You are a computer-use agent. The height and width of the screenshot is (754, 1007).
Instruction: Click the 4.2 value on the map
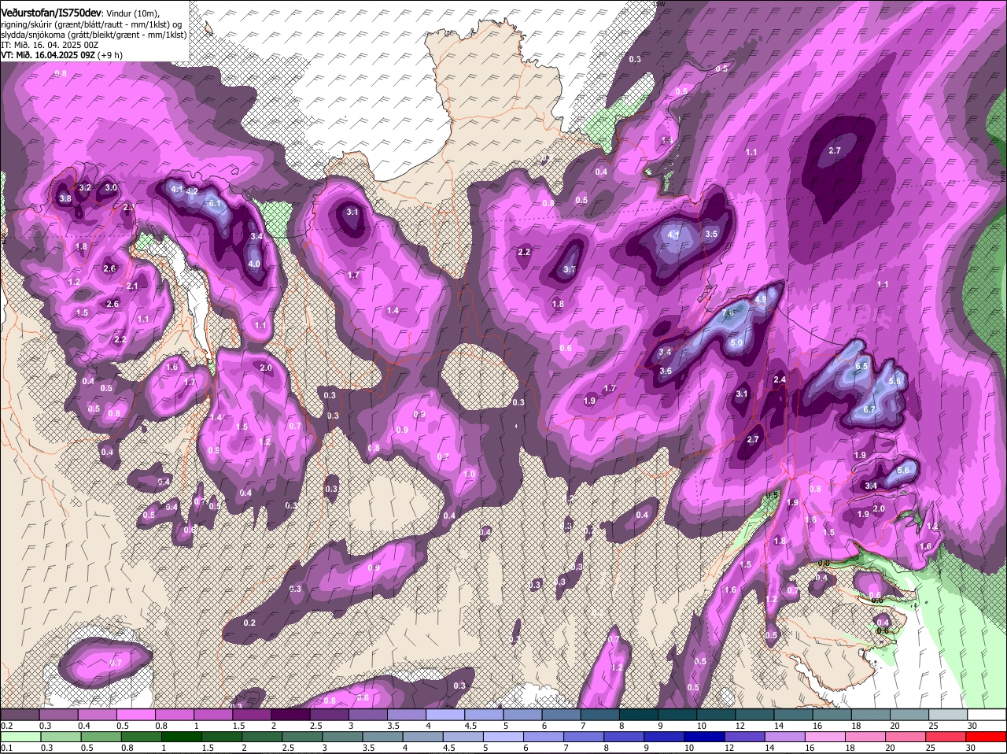192,191
